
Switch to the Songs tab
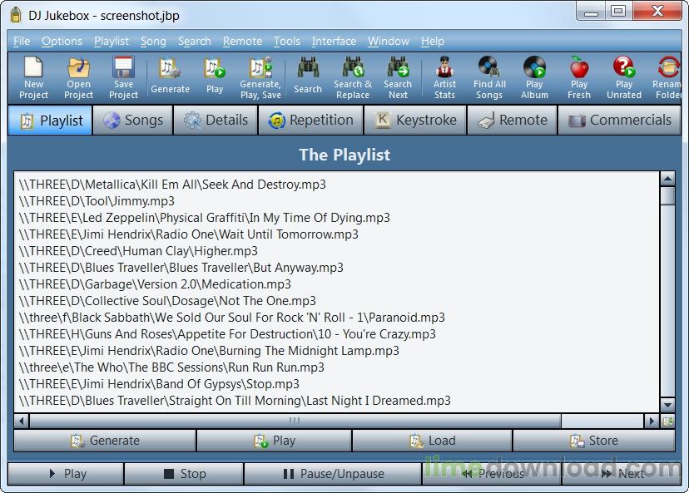[133, 121]
